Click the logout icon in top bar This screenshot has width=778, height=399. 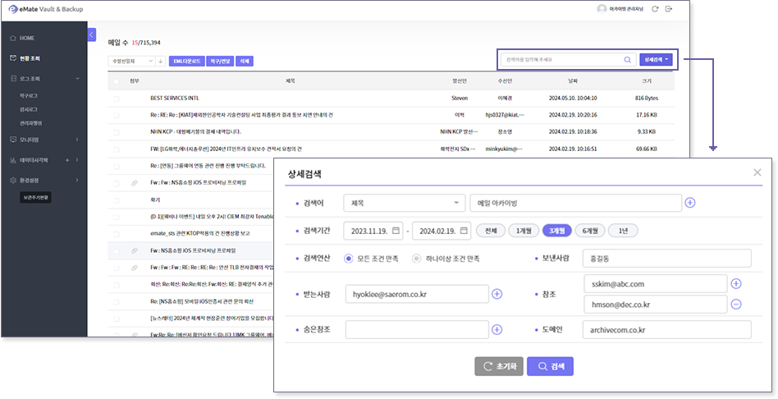point(669,9)
